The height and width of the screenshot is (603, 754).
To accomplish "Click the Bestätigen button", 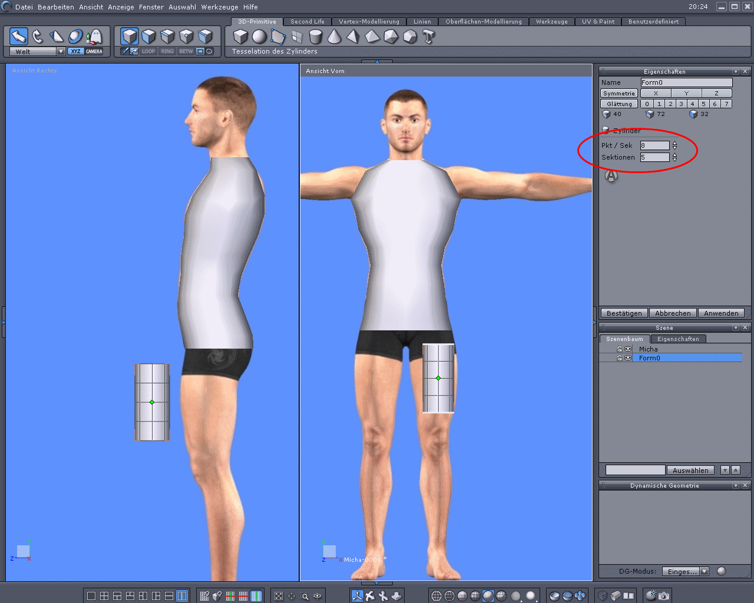I will [x=624, y=313].
